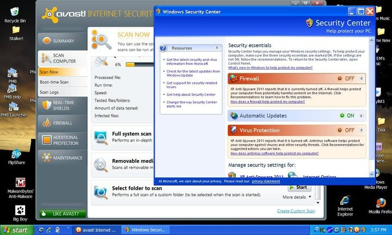Expand the Automatic Updates section
This screenshot has height=235, width=392.
click(x=362, y=116)
